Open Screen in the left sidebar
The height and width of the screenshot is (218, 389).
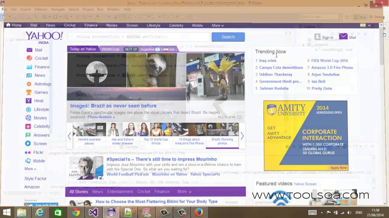pyautogui.click(x=36, y=144)
